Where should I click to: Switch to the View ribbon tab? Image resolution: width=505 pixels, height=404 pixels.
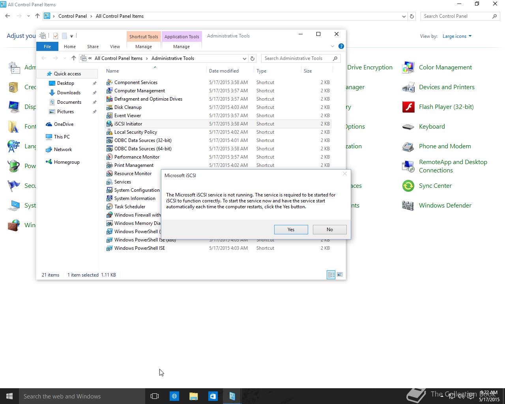(x=115, y=47)
